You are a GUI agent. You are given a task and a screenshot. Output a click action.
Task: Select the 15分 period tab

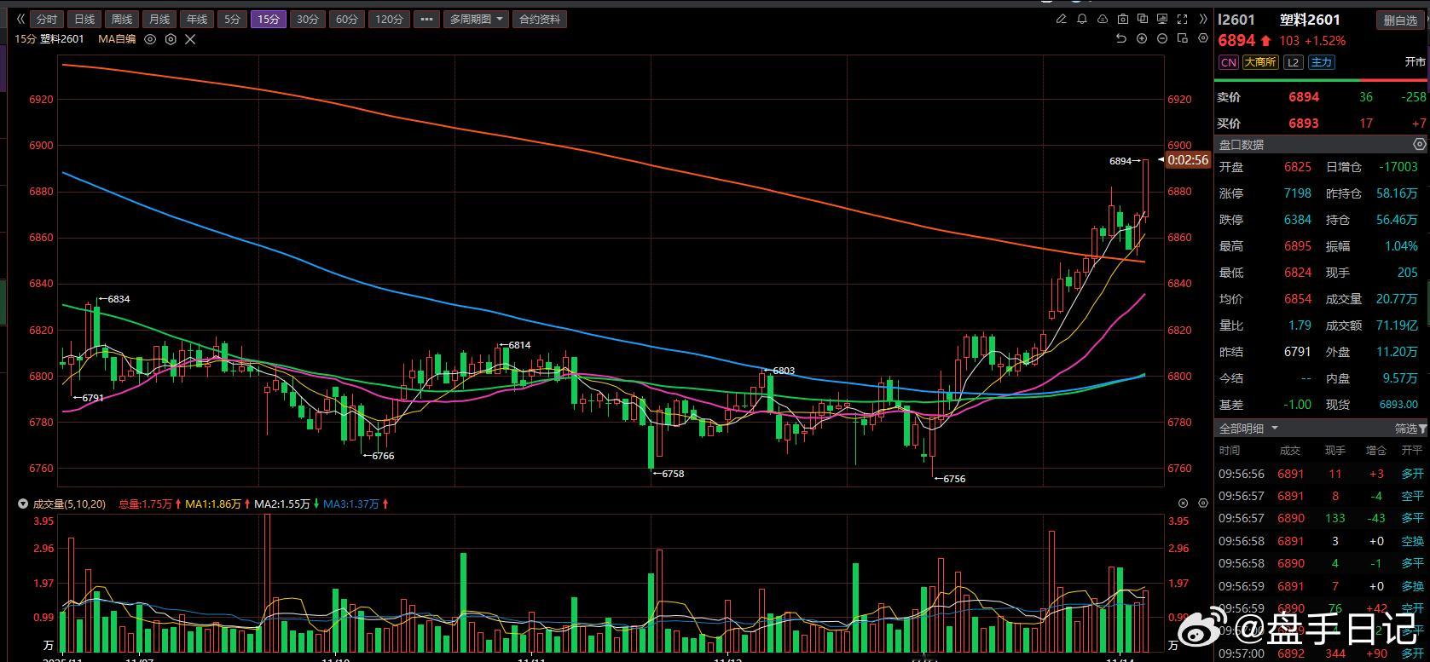(x=269, y=19)
